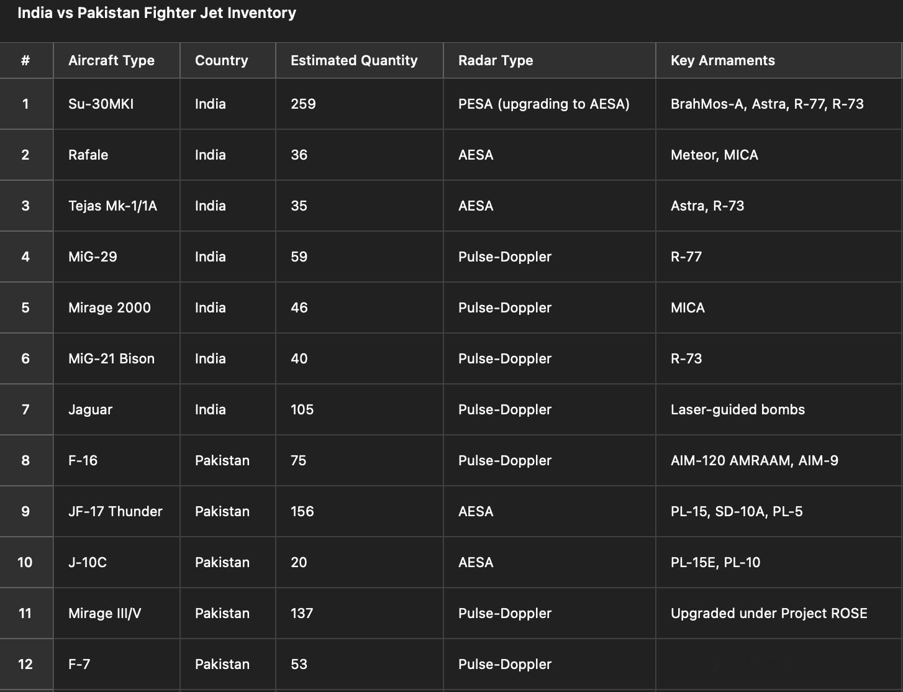
Task: Select the Rafale aircraft cell
Action: [117, 155]
